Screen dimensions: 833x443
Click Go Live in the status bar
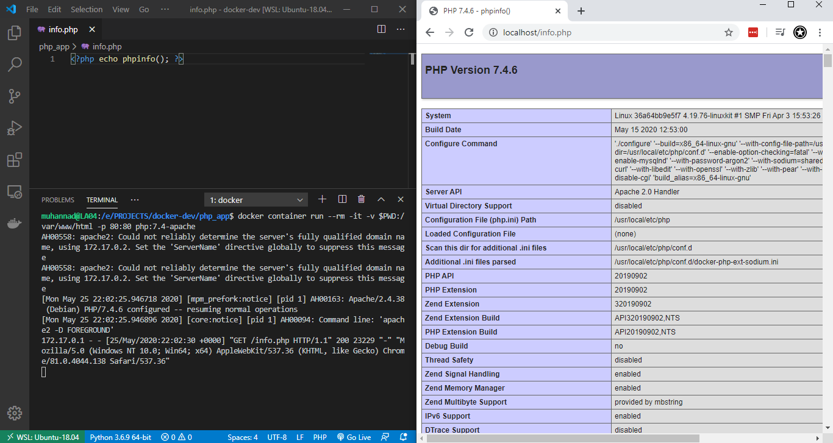coord(354,437)
